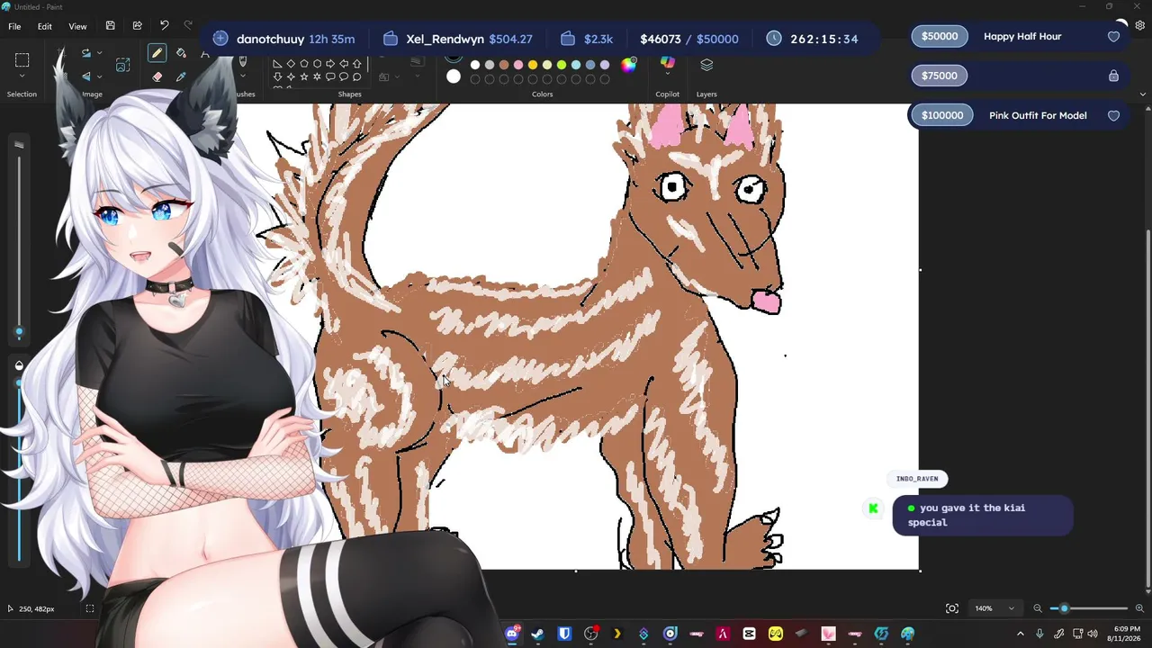1152x648 pixels.
Task: Click the Share icon in the title bar
Action: (x=137, y=26)
